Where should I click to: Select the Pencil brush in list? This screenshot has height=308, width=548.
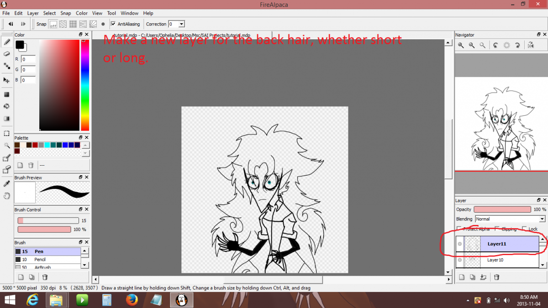click(x=47, y=259)
